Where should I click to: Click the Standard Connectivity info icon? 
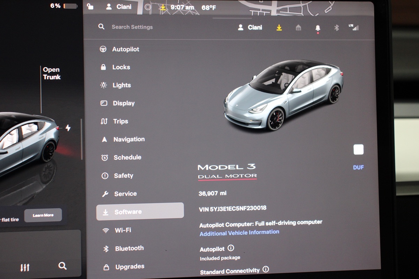pos(266,269)
